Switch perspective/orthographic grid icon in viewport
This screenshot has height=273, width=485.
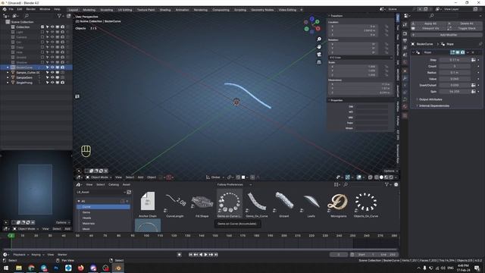(x=319, y=62)
